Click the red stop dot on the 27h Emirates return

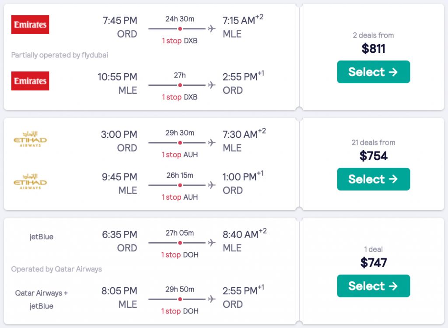[180, 85]
